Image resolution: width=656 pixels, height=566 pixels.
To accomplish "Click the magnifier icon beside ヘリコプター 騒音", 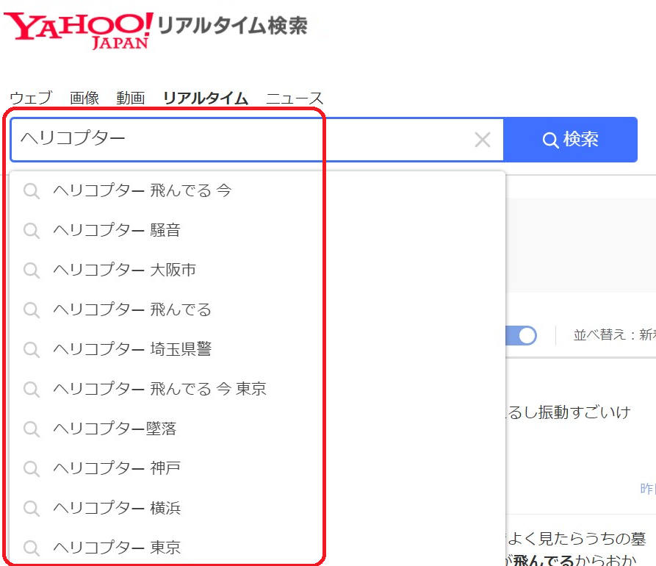I will coord(32,231).
